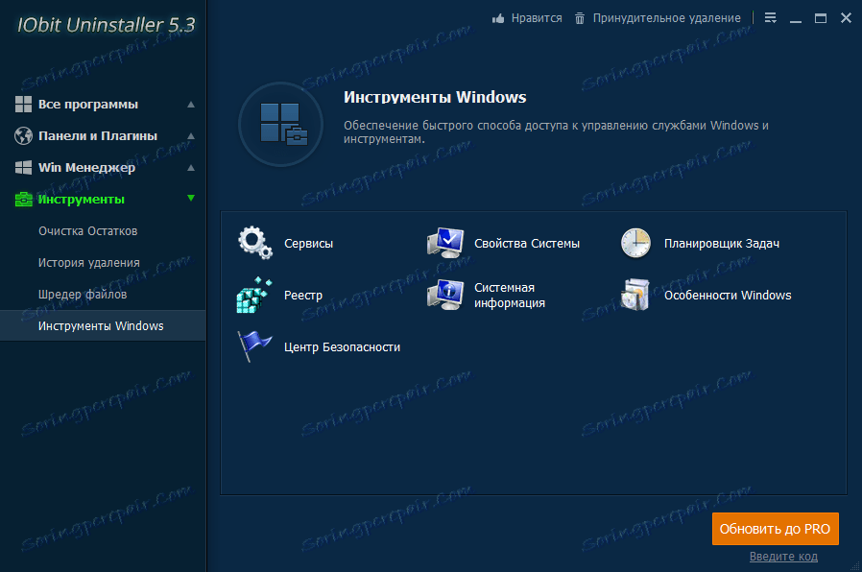Viewport: 862px width, 572px height.
Task: Select Инструменты Windows sidebar item
Action: [x=103, y=326]
